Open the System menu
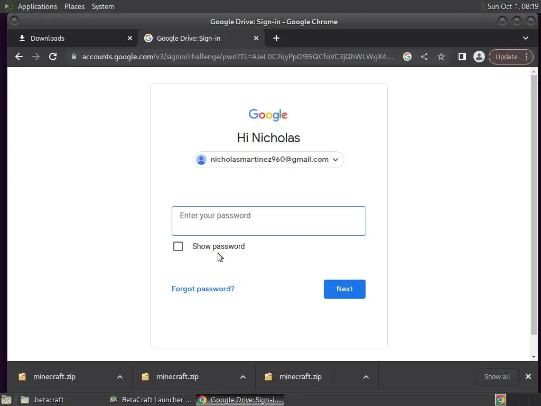Screen dimensions: 541x406 [x=103, y=6]
